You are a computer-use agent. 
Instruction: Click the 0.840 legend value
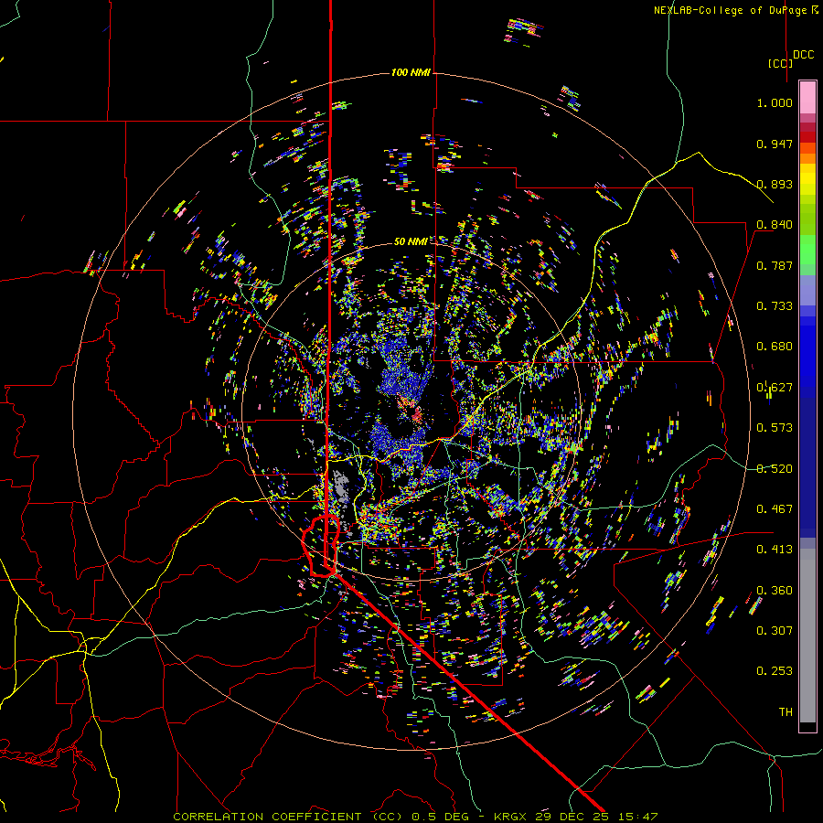click(x=775, y=225)
